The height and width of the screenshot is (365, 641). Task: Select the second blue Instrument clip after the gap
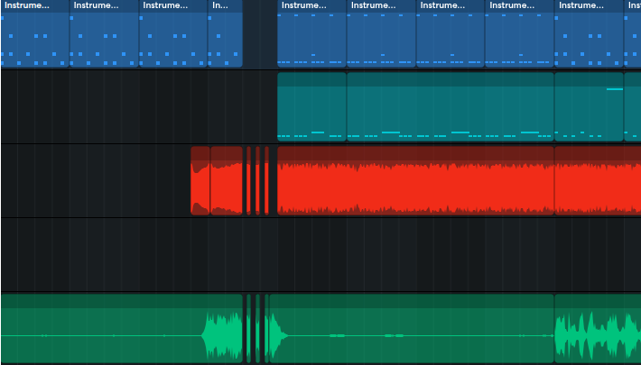381,36
